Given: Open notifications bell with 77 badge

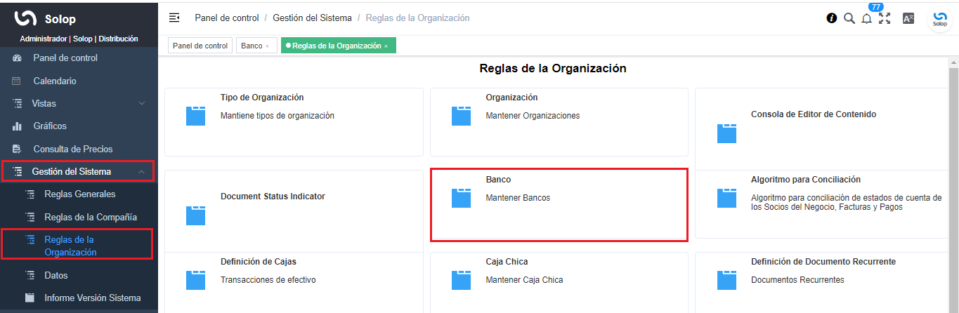Looking at the screenshot, I should pyautogui.click(x=867, y=18).
